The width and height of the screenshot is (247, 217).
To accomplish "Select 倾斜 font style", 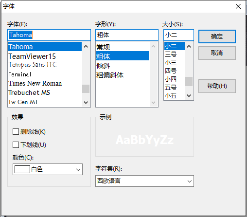I will click(x=123, y=66).
